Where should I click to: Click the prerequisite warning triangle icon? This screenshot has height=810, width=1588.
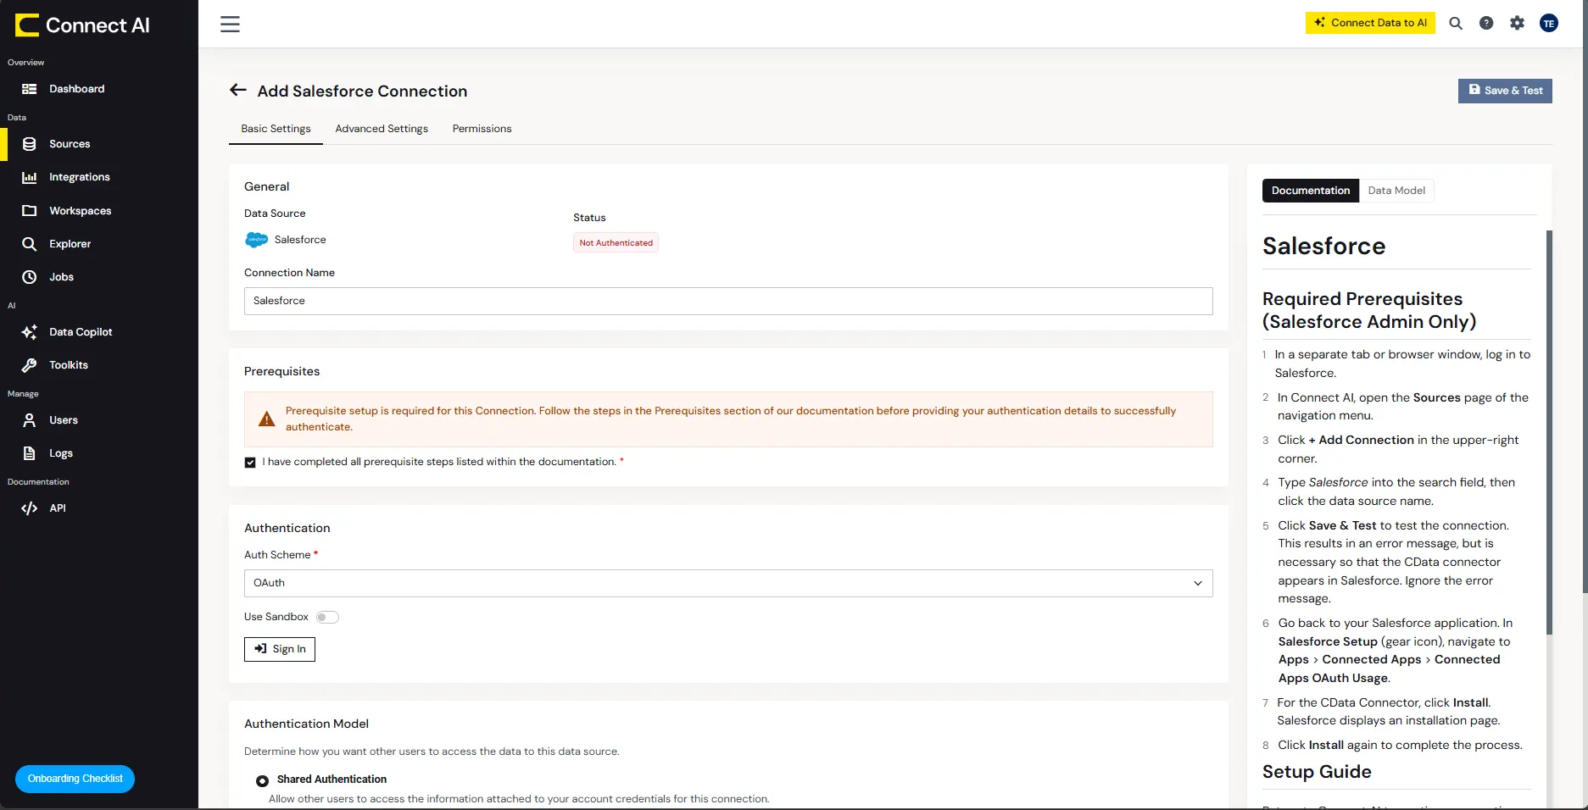(x=266, y=419)
